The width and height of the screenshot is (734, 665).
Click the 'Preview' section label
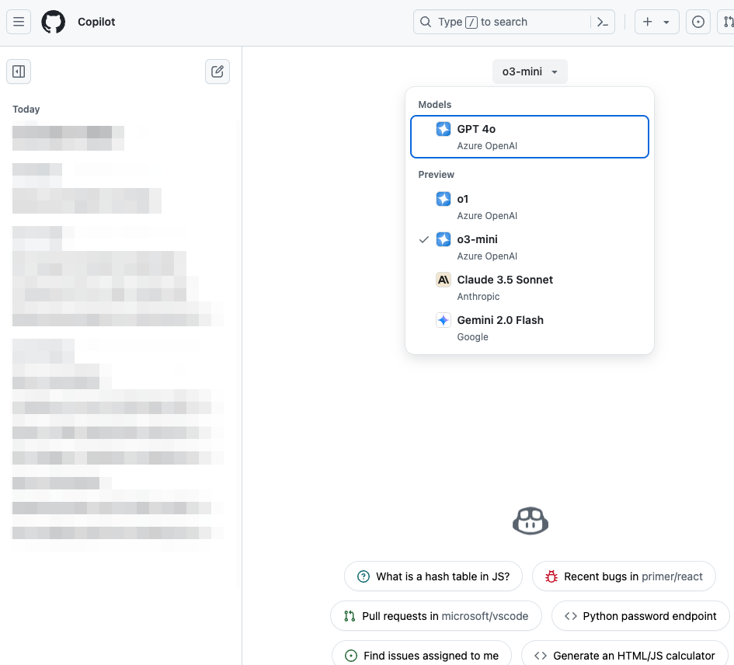[437, 174]
